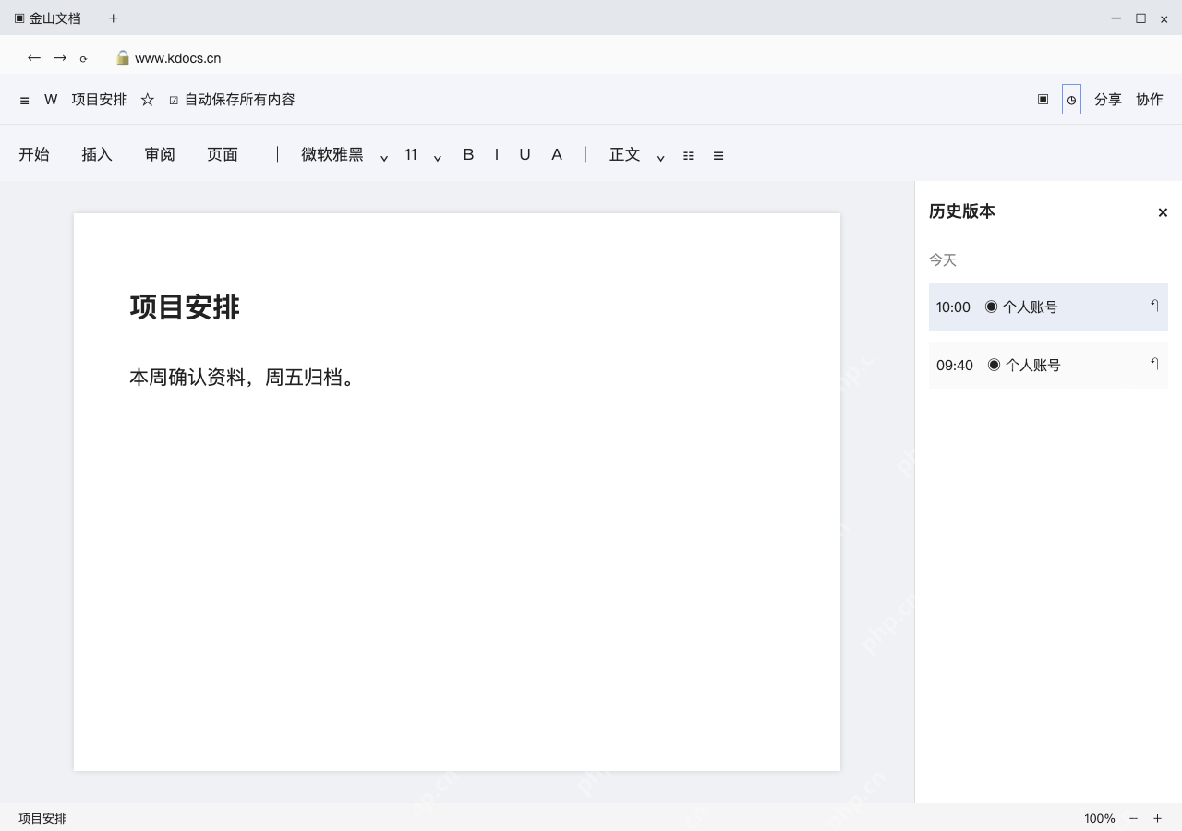The width and height of the screenshot is (1182, 831).
Task: Go back with the browser back arrow
Action: pyautogui.click(x=34, y=58)
